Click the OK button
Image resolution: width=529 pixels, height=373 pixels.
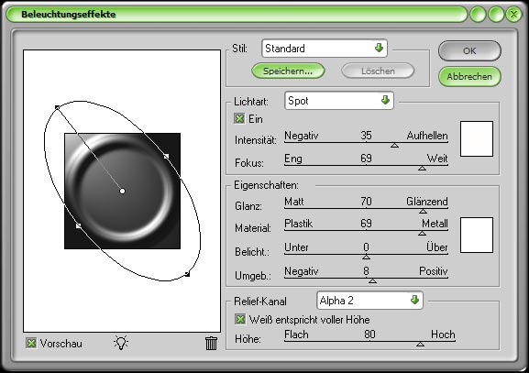point(469,51)
